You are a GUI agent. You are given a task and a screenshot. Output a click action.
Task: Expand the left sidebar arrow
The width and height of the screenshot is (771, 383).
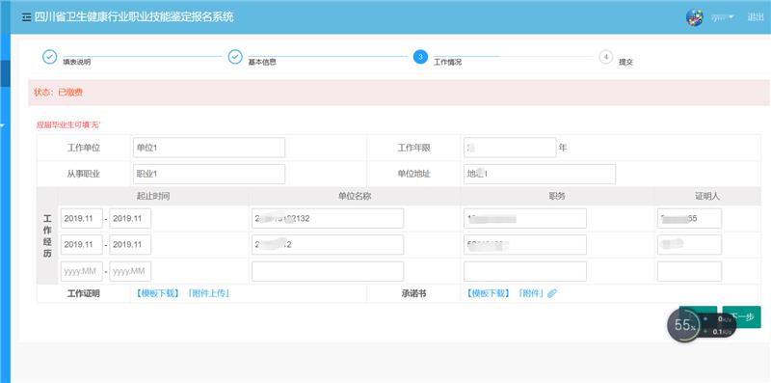click(x=2, y=126)
